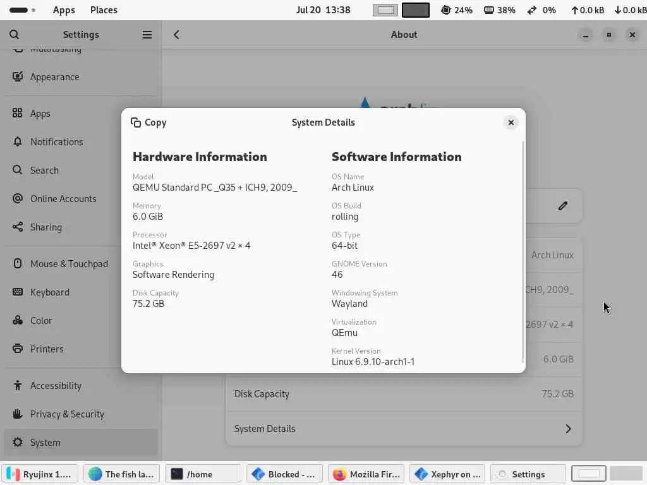Open the Settings search icon
This screenshot has height=485, width=647.
pyautogui.click(x=14, y=35)
